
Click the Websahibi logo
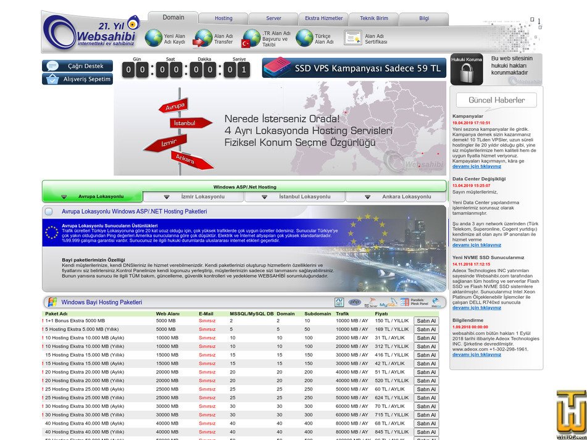point(91,33)
